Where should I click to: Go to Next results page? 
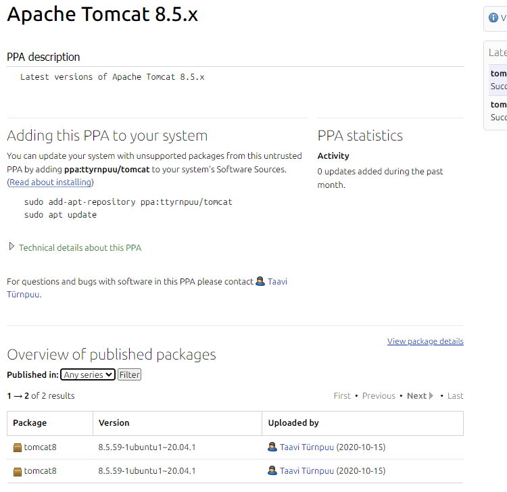click(416, 395)
